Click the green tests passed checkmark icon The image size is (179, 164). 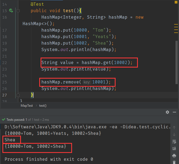coord(3,119)
